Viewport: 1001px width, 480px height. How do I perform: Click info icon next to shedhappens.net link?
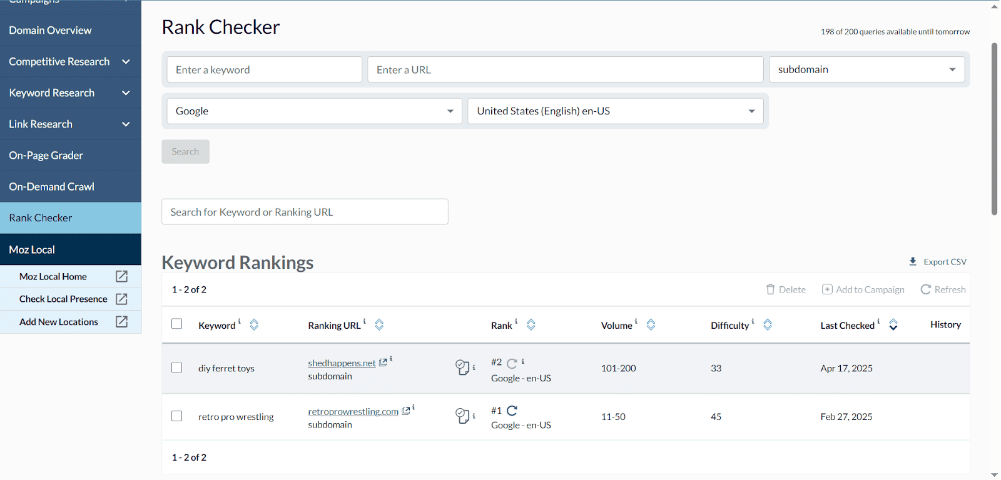click(x=391, y=359)
